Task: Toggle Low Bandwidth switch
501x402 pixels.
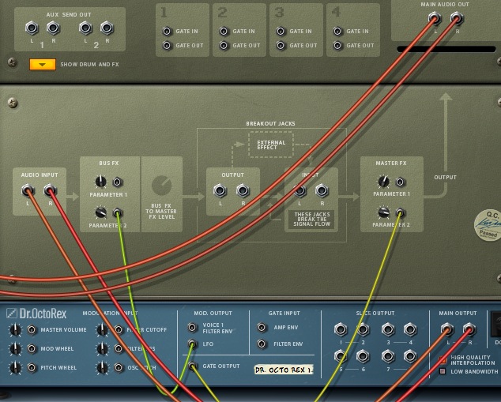Action: (x=443, y=371)
